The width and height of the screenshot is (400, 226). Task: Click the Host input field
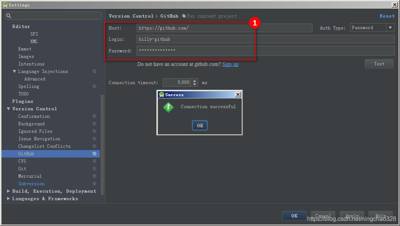(x=224, y=28)
